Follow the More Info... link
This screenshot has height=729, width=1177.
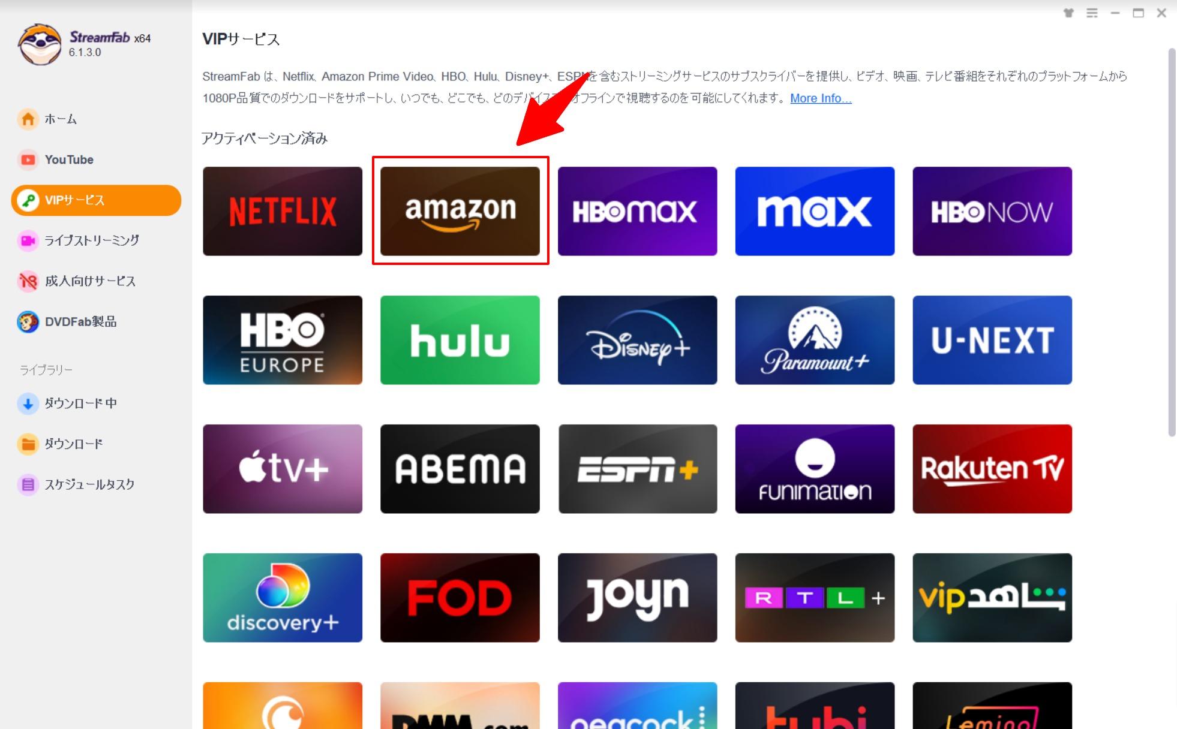pyautogui.click(x=821, y=98)
